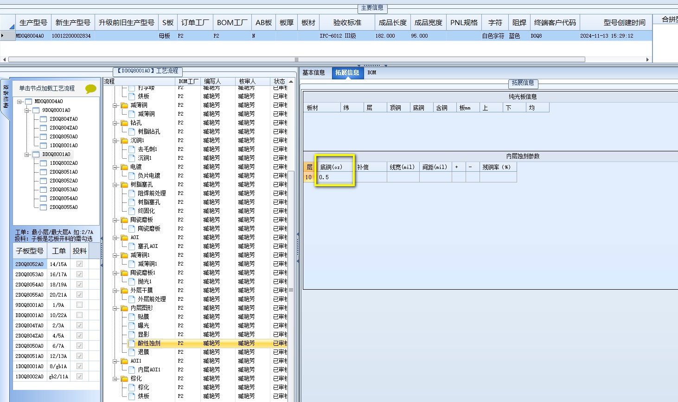Click the 2DOQ8053A0 tree node icon

(44, 190)
